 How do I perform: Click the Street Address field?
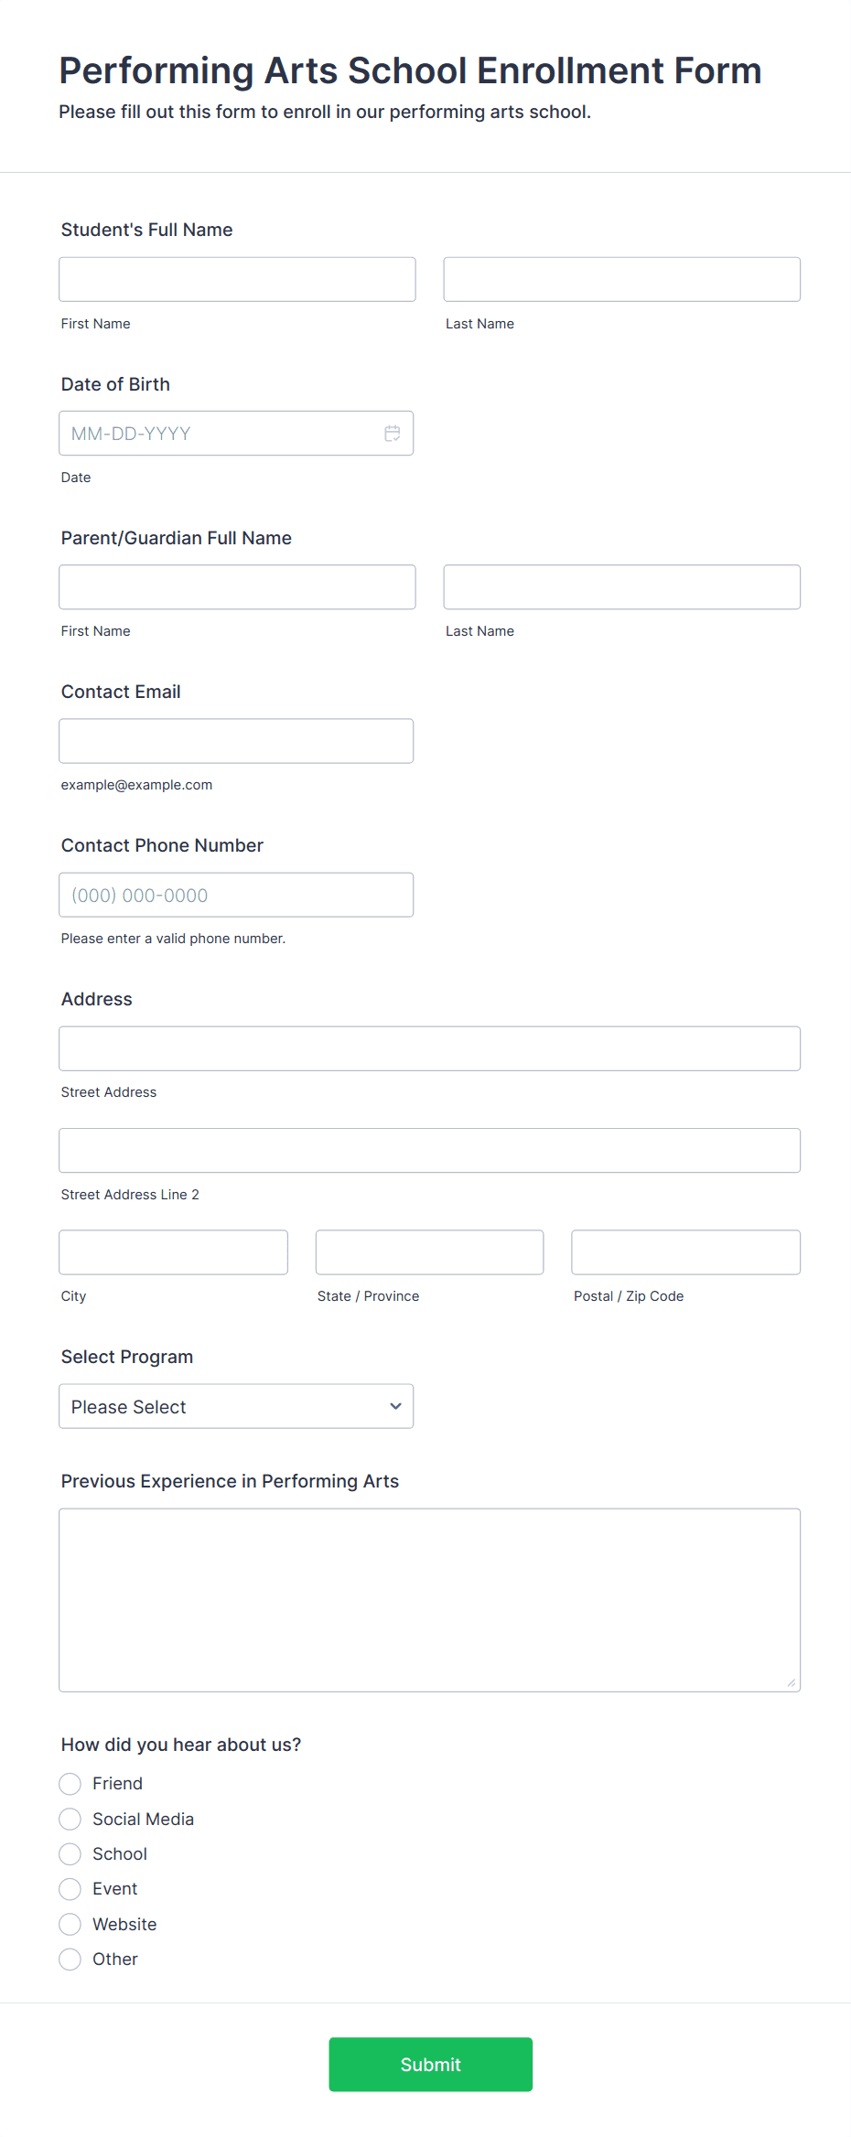429,1048
